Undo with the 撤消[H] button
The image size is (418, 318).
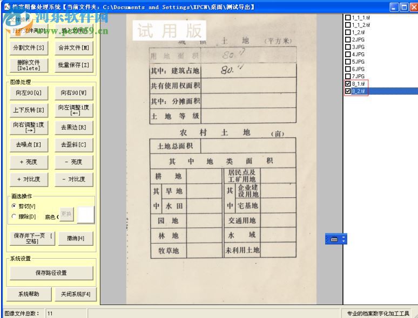click(x=76, y=238)
